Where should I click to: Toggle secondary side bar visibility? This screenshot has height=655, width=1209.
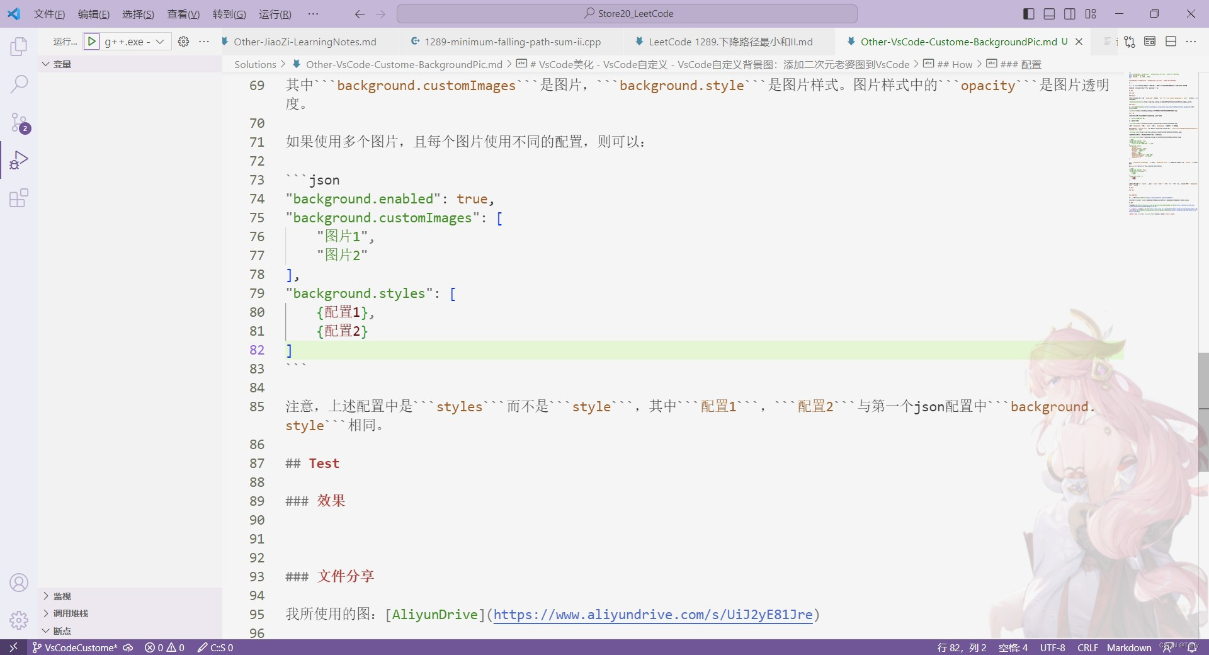[1070, 14]
